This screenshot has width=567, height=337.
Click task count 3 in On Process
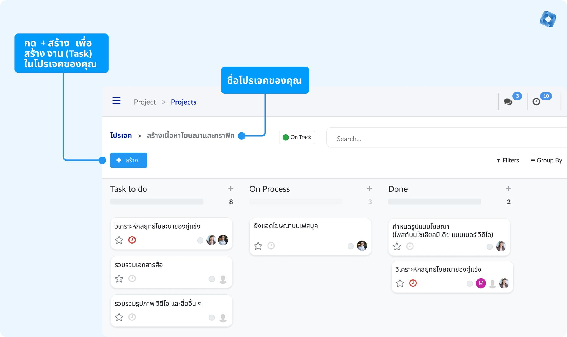pyautogui.click(x=370, y=202)
